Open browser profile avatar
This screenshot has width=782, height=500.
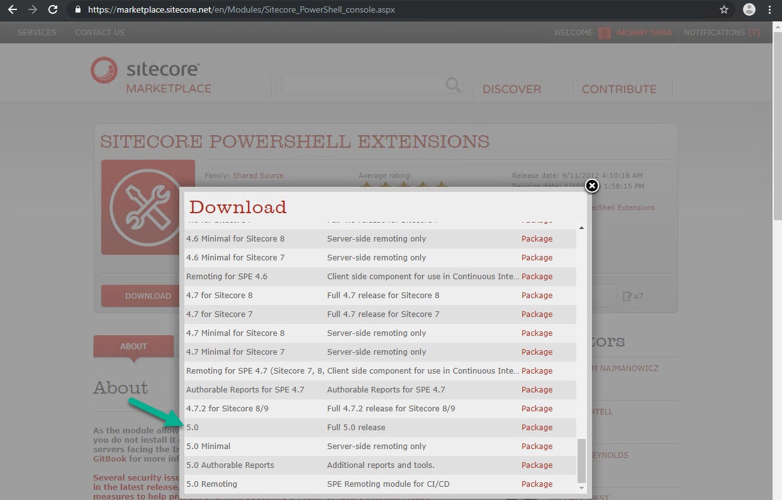click(x=749, y=10)
